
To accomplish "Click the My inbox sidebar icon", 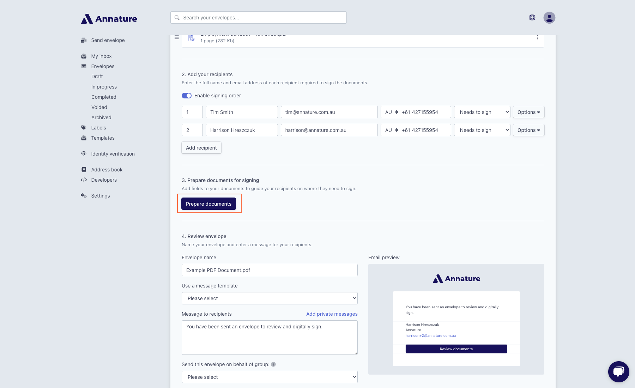I will (84, 56).
